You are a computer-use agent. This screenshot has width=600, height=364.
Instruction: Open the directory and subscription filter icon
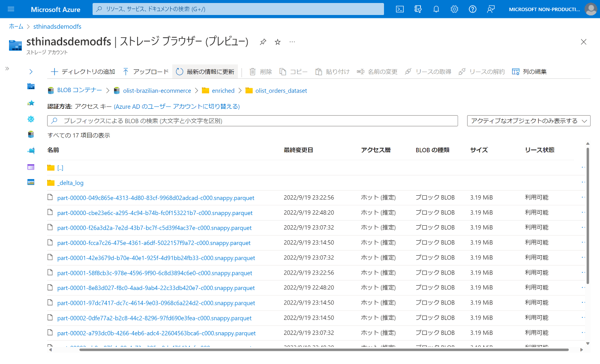click(418, 9)
